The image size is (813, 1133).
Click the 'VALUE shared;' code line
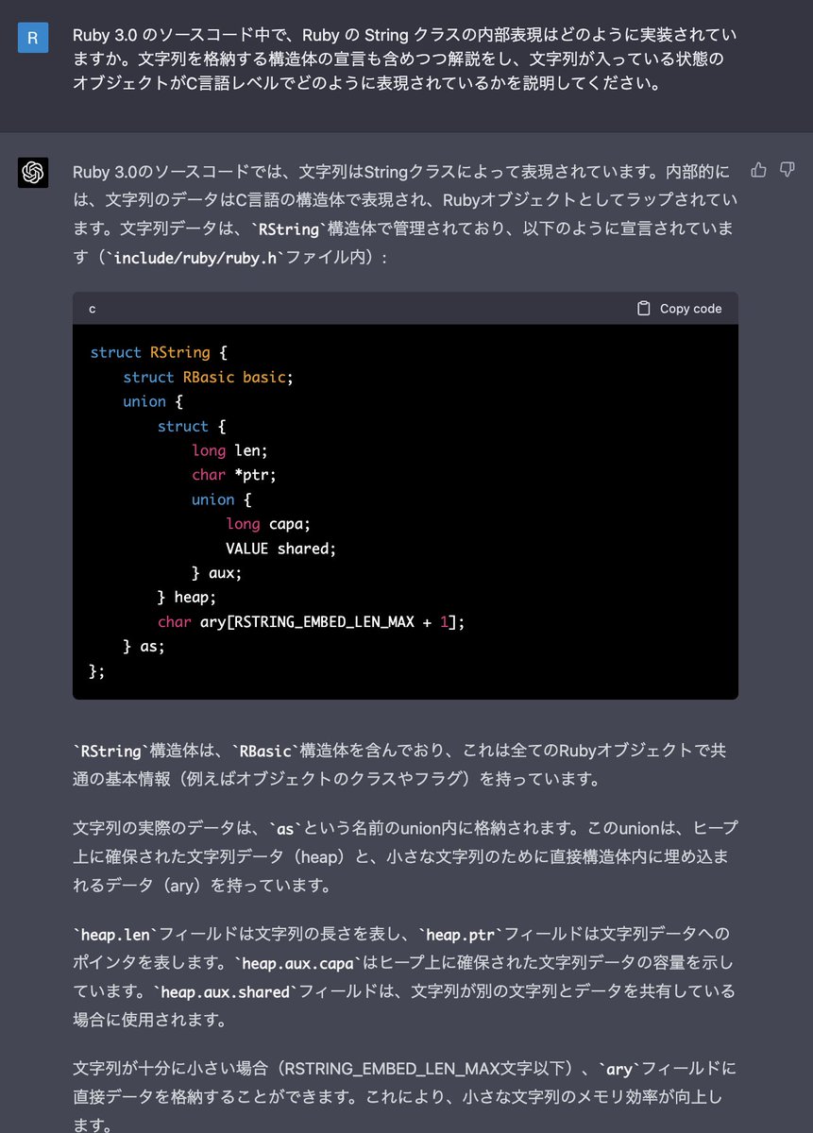(x=280, y=549)
